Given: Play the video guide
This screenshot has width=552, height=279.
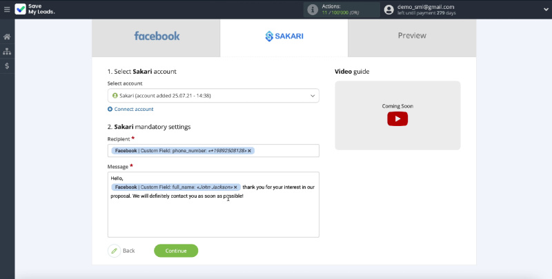Looking at the screenshot, I should click(397, 118).
